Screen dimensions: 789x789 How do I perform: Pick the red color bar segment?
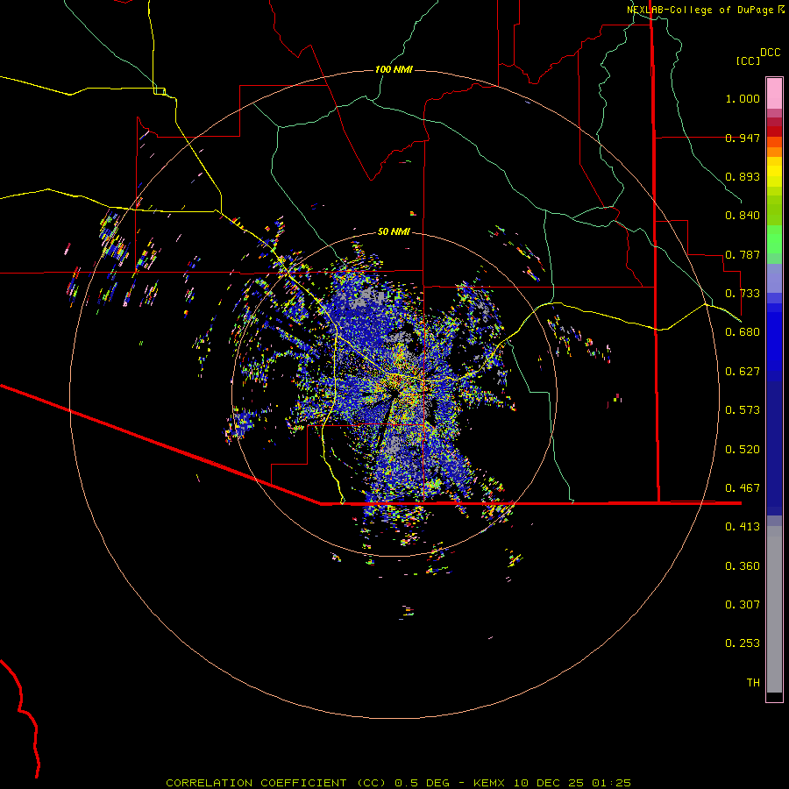(774, 131)
